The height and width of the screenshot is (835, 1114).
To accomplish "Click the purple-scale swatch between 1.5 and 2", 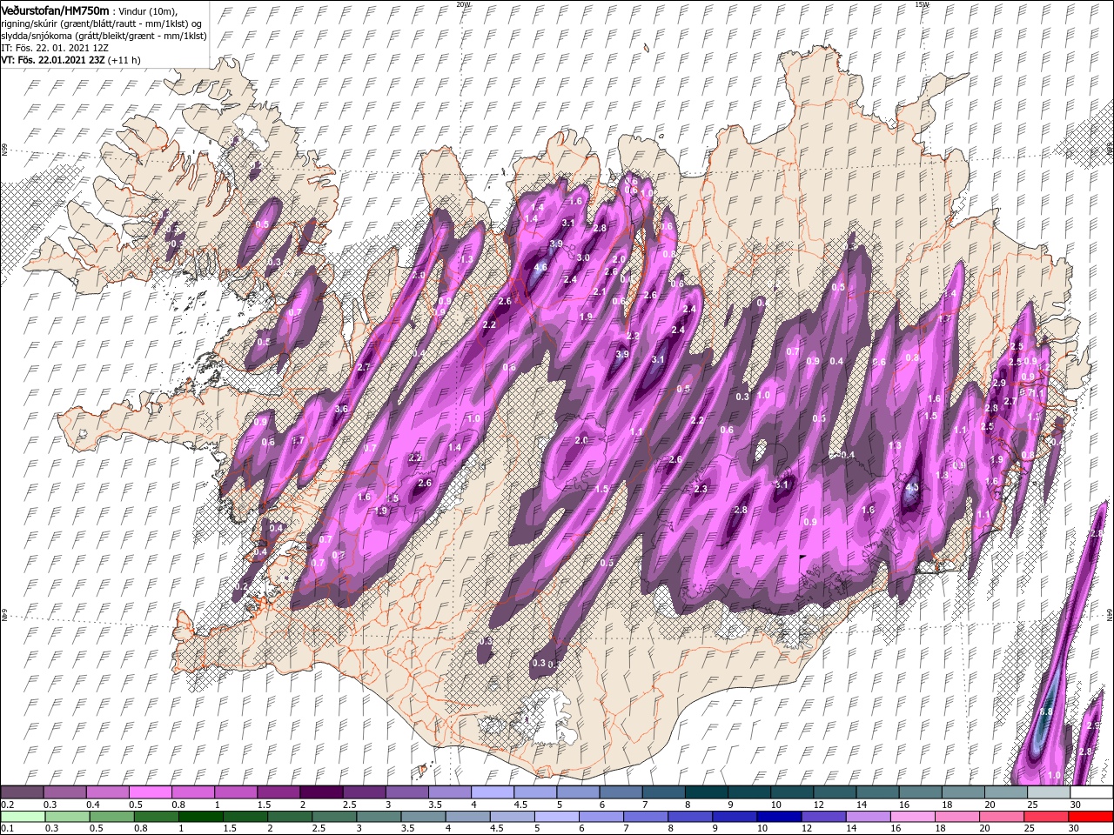I will coord(278,792).
